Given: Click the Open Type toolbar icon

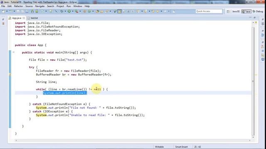Looking at the screenshot, I should [x=97, y=11].
